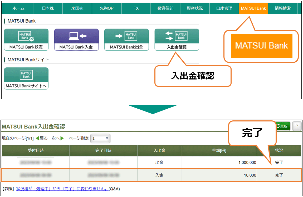This screenshot has width=303, height=197.
Task: Open the MATSUI Bank入金 deposit tile
Action: [76, 40]
